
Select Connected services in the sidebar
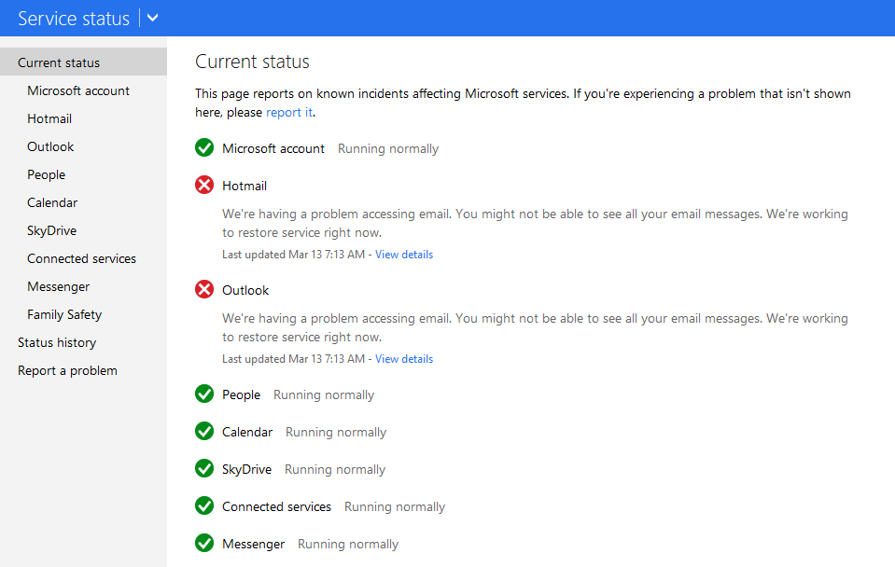[81, 258]
